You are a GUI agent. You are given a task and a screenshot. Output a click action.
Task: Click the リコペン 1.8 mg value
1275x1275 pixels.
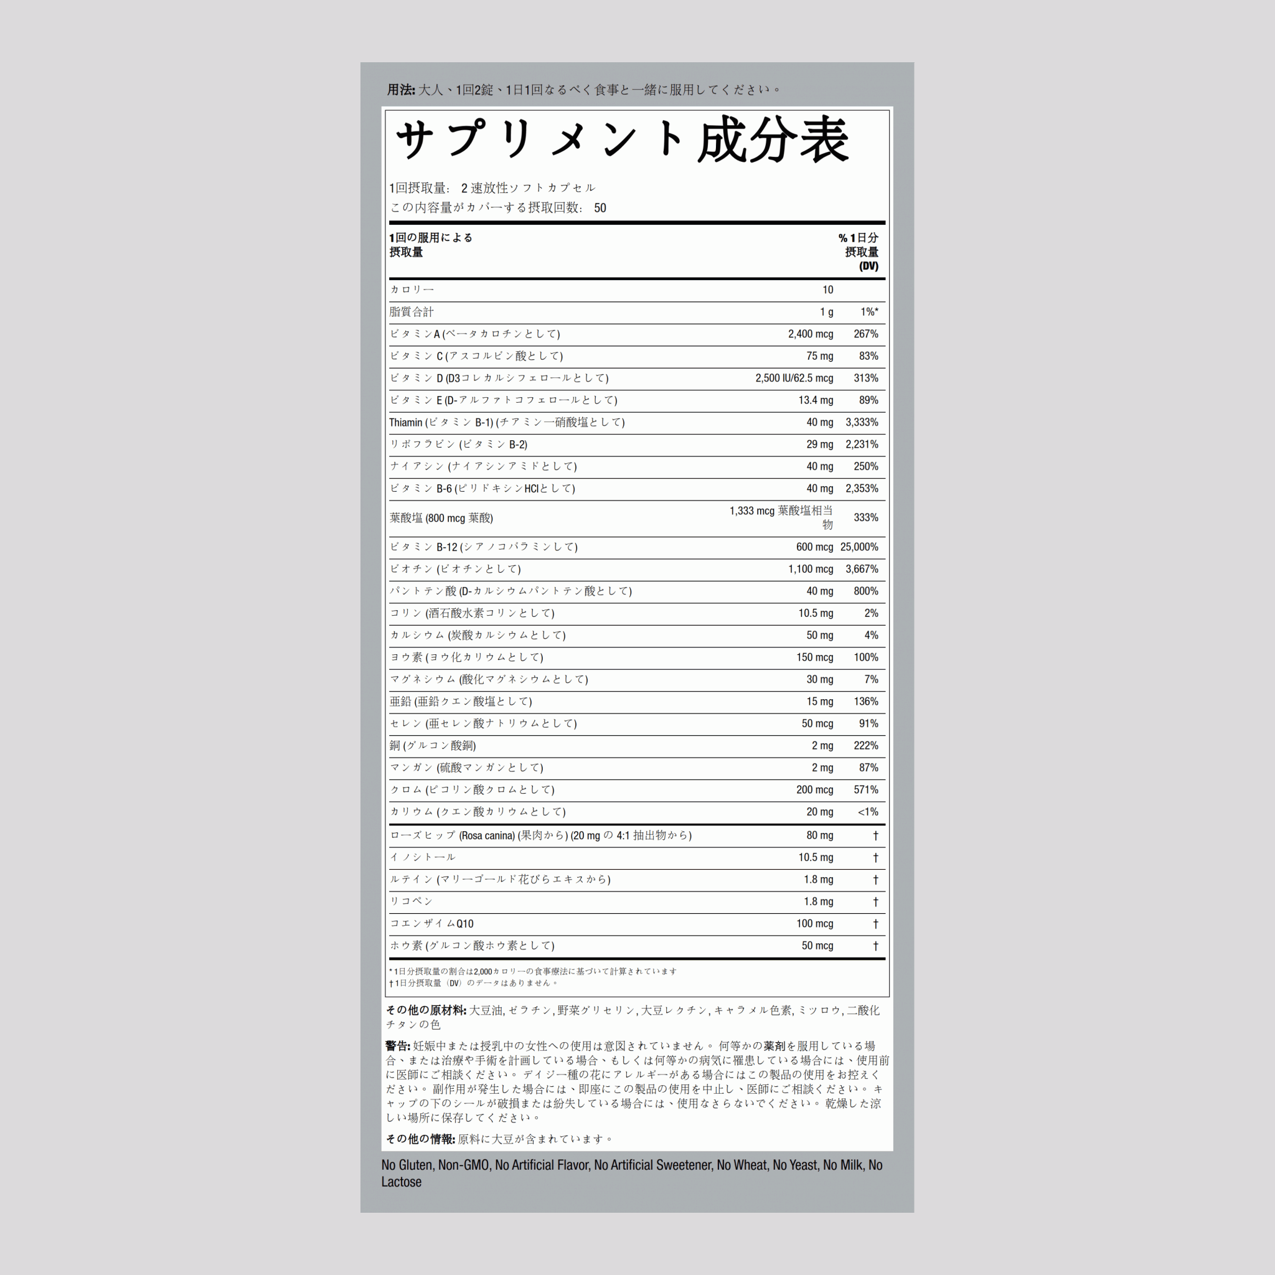(818, 901)
